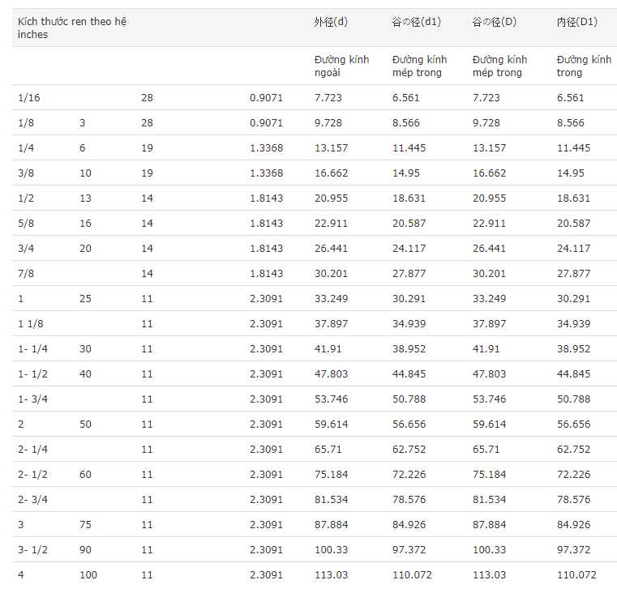
Task: Click the 内径(D1) column header
Action: (576, 22)
